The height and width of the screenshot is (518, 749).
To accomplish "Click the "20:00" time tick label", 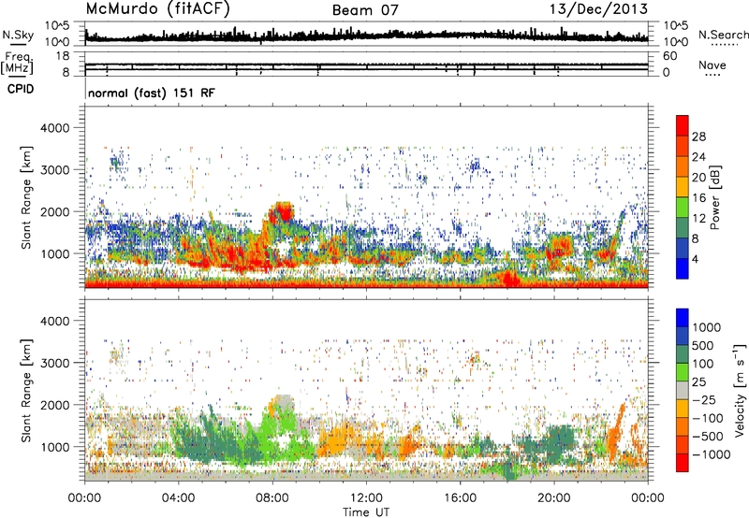I will tap(554, 498).
